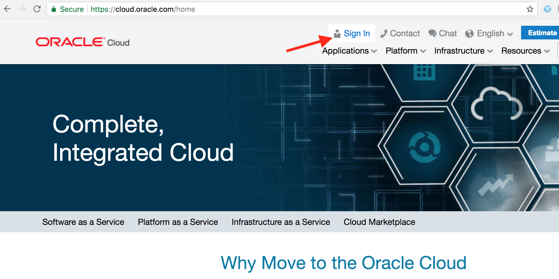Select the Infrastructure as a Service tab

pos(281,222)
